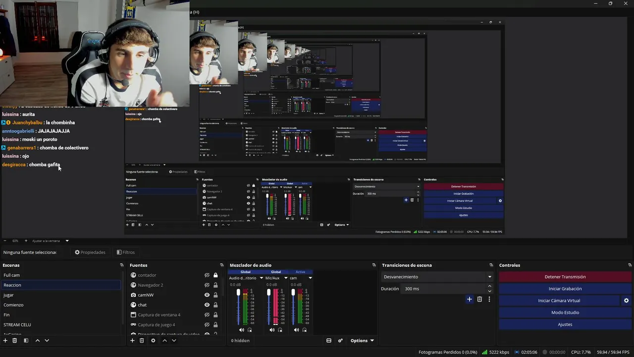
Task: Zoom out preview with minus button
Action: pos(5,241)
